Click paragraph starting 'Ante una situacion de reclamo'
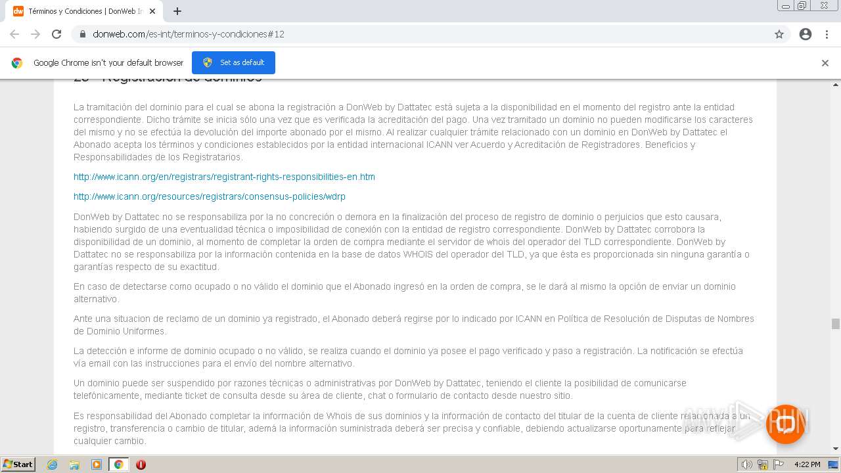This screenshot has height=473, width=841. click(414, 325)
